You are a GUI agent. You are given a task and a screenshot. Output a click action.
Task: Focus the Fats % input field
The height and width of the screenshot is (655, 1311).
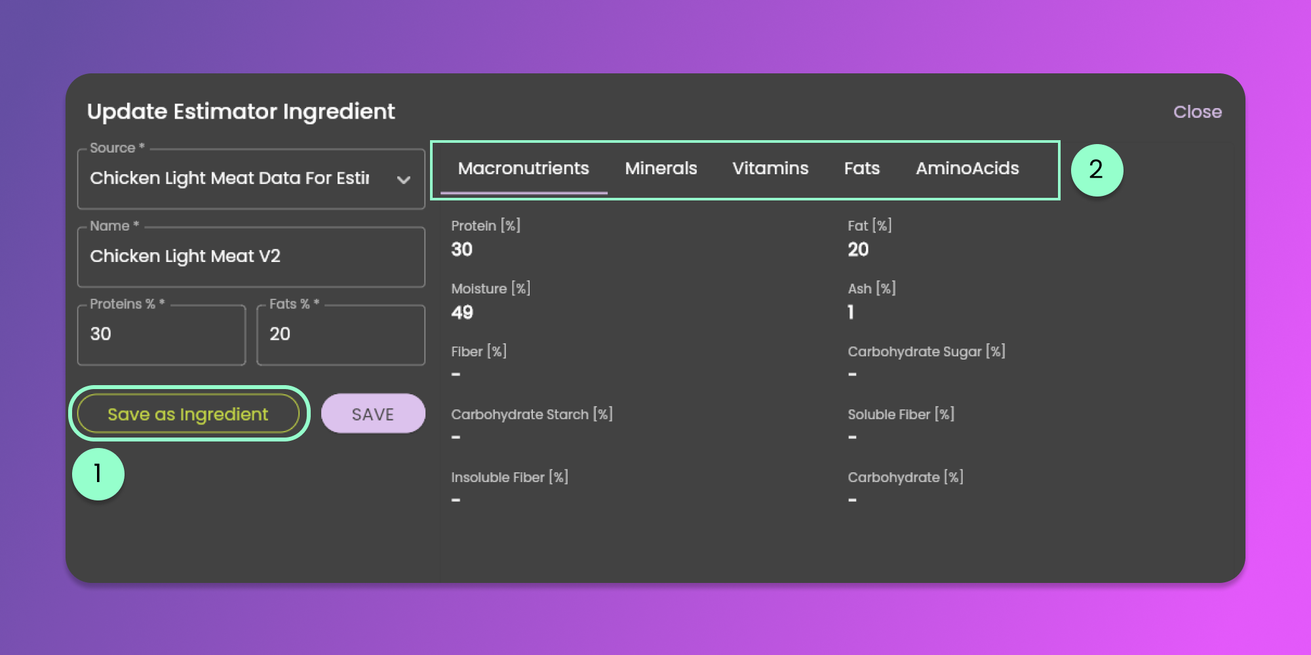pyautogui.click(x=340, y=335)
